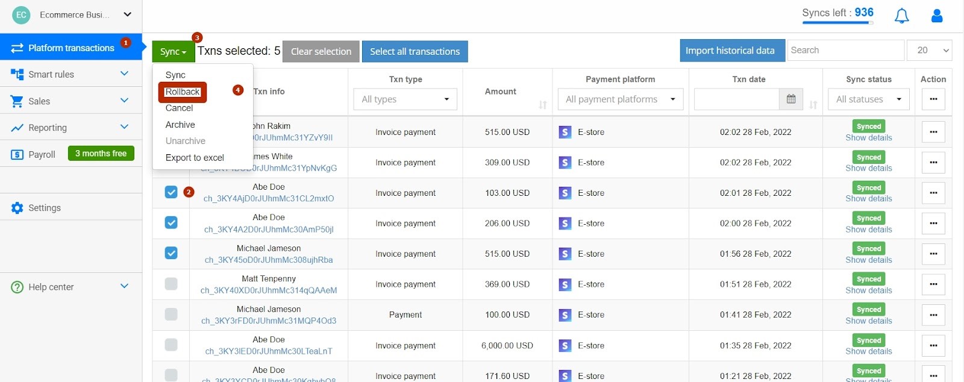Choose Cancel from the dropdown menu

coord(179,108)
